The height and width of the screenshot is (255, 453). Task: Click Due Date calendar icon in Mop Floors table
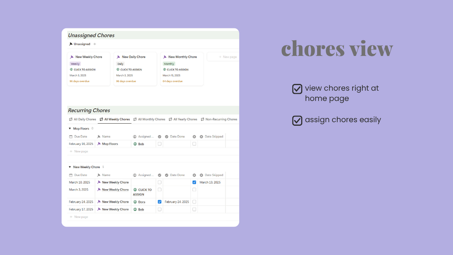pyautogui.click(x=71, y=136)
